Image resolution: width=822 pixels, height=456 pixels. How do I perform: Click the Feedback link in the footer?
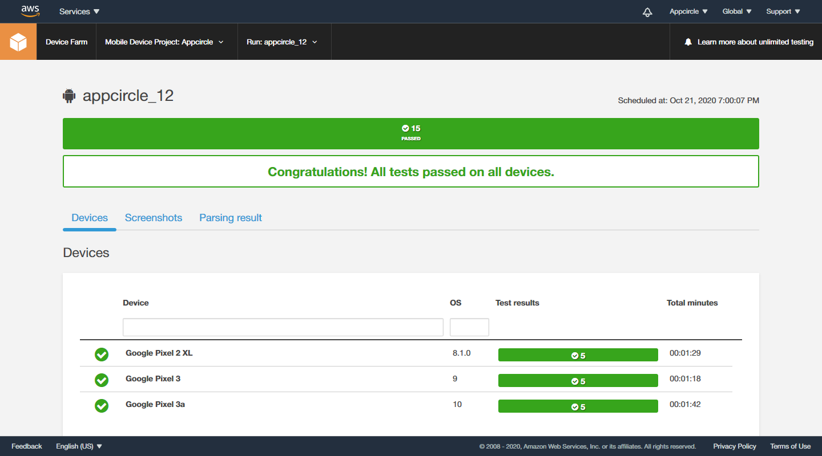[x=26, y=446]
